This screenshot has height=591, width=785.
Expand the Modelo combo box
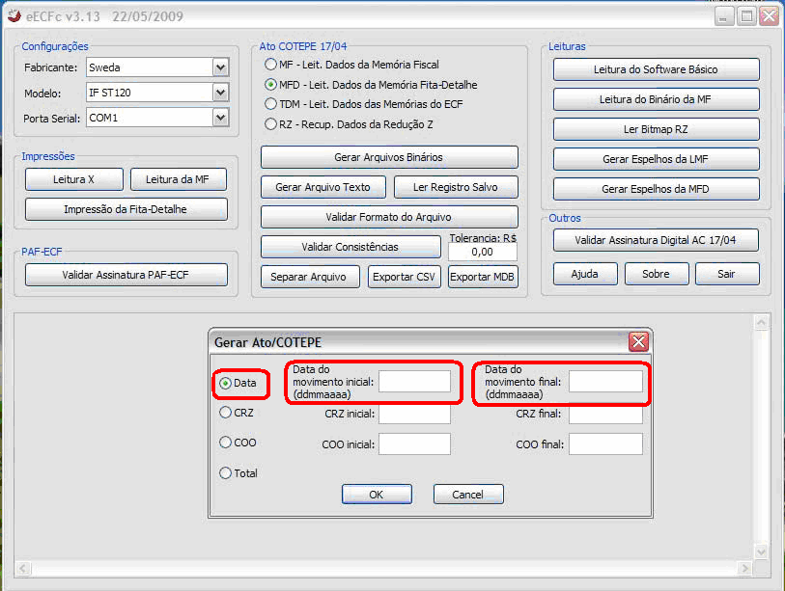[220, 93]
